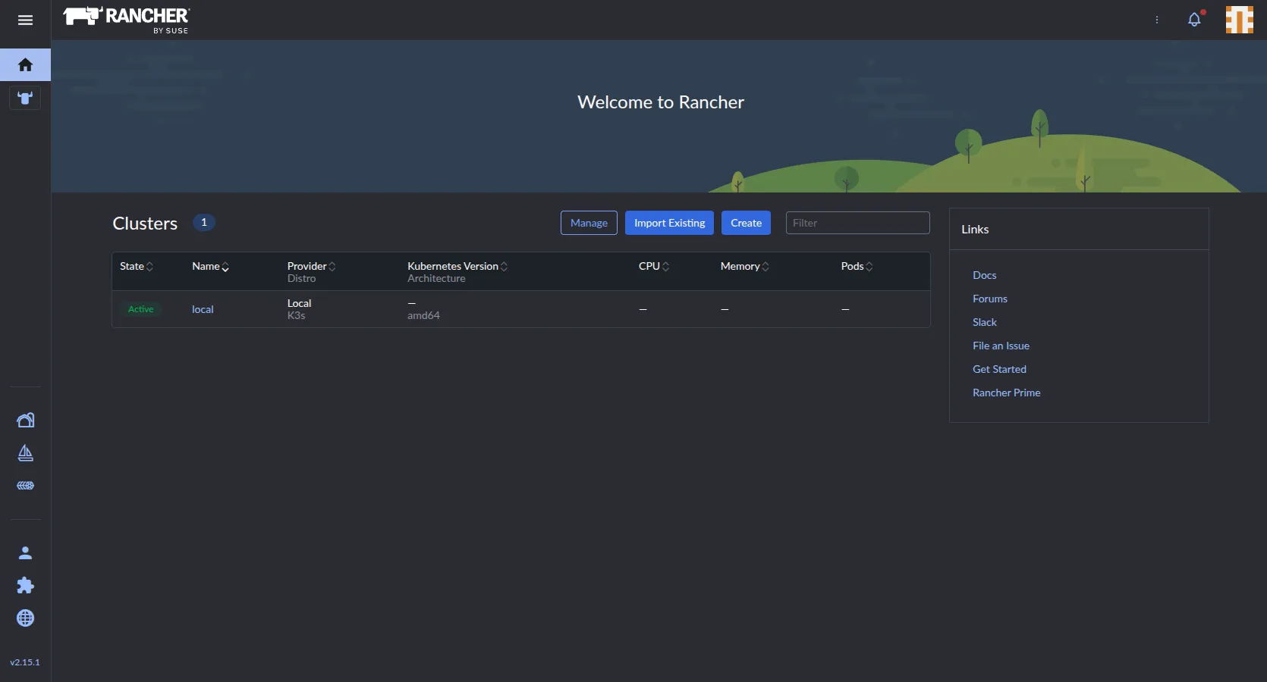Sort clusters by Name column
1267x682 pixels.
click(x=210, y=266)
